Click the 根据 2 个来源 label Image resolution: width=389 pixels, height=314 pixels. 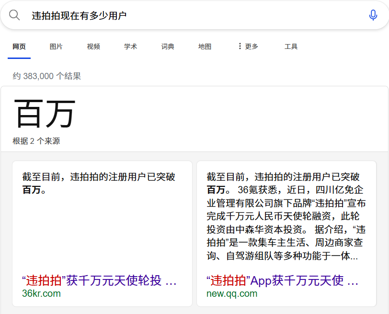[x=36, y=141]
